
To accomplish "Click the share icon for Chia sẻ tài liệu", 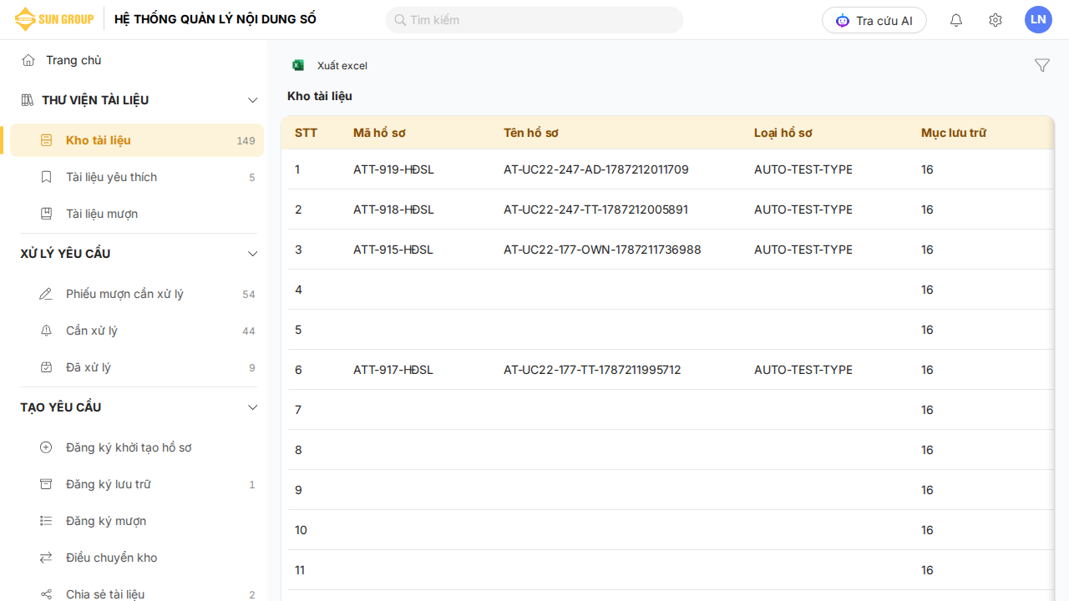I will tap(47, 594).
